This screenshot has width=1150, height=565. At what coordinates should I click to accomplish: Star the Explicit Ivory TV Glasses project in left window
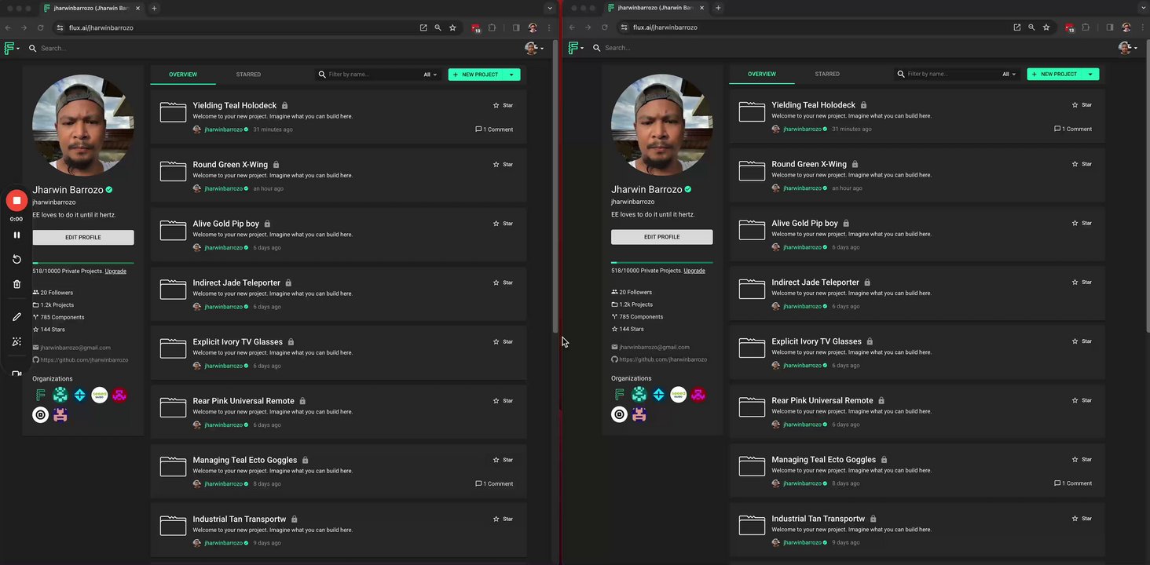(x=503, y=342)
